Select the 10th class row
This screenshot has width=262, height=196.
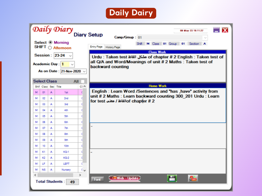coord(66,146)
